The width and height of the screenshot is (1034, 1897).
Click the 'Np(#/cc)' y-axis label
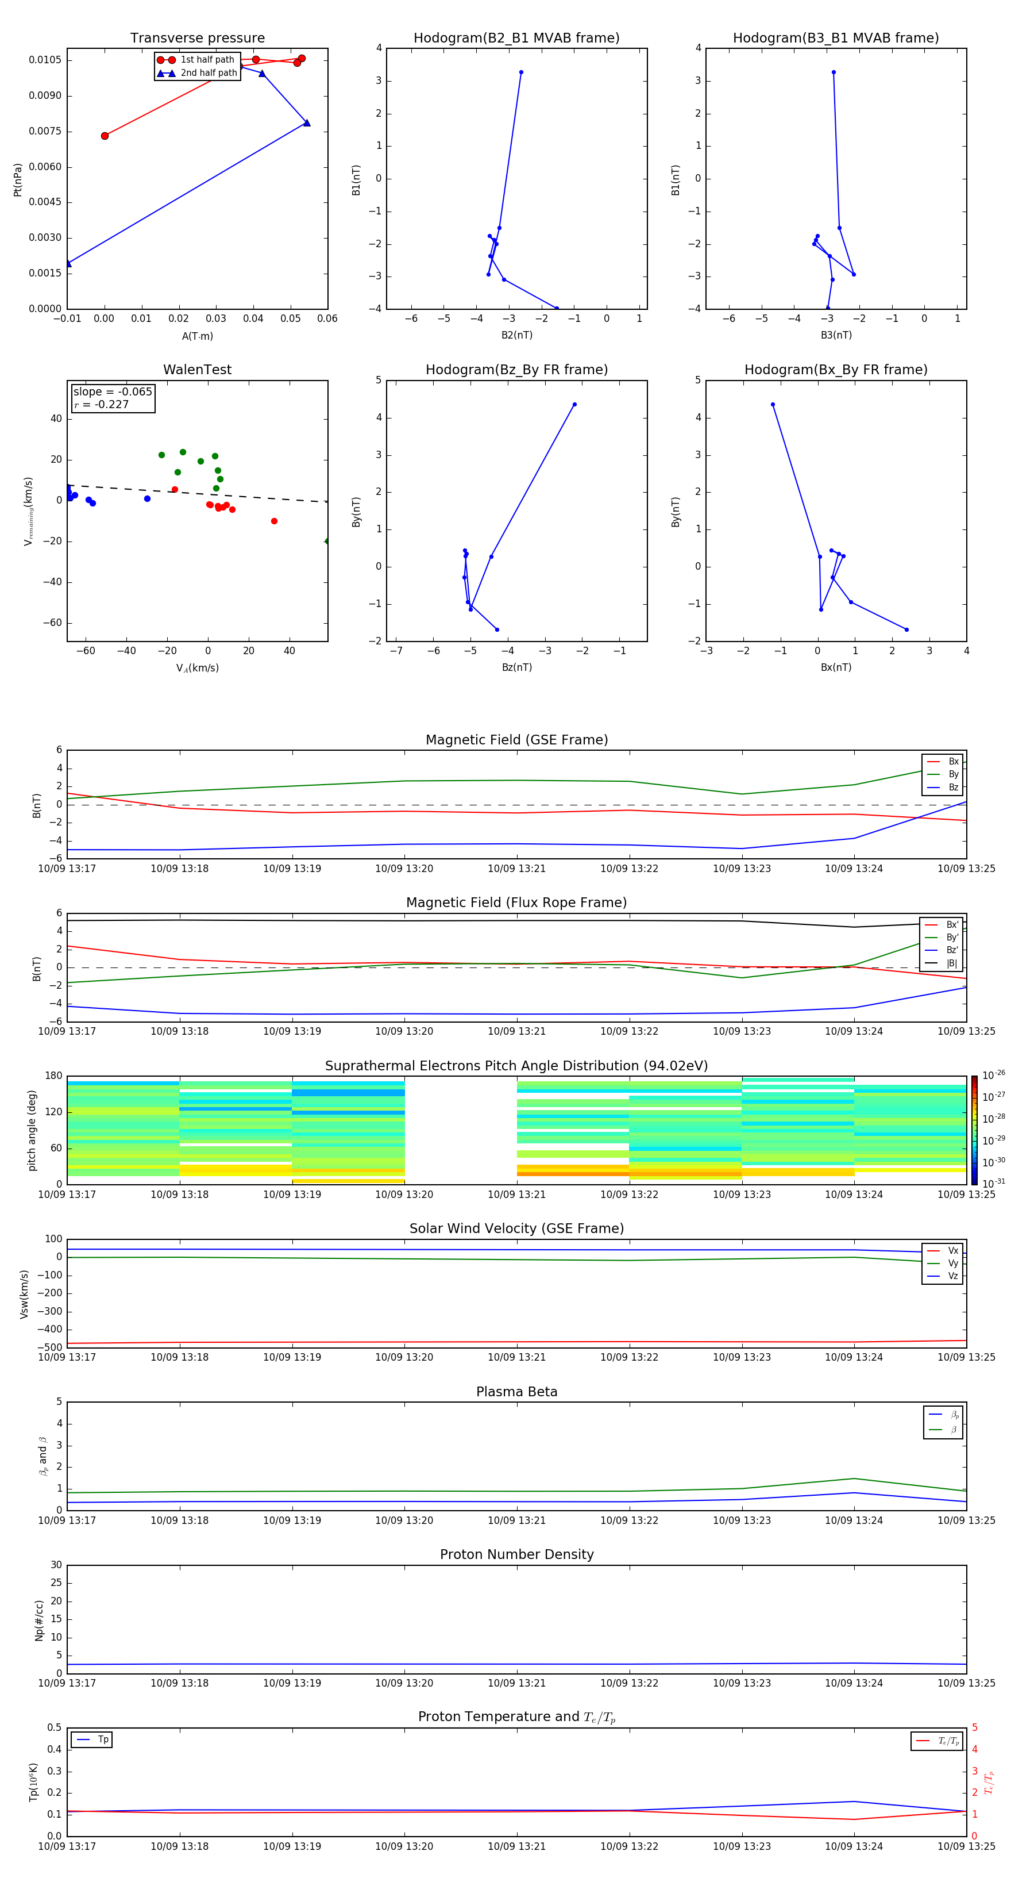[x=39, y=1620]
